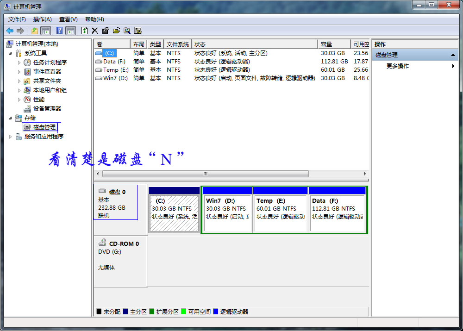Click 更多操作 in the actions pane
The width and height of the screenshot is (463, 331).
[x=398, y=66]
